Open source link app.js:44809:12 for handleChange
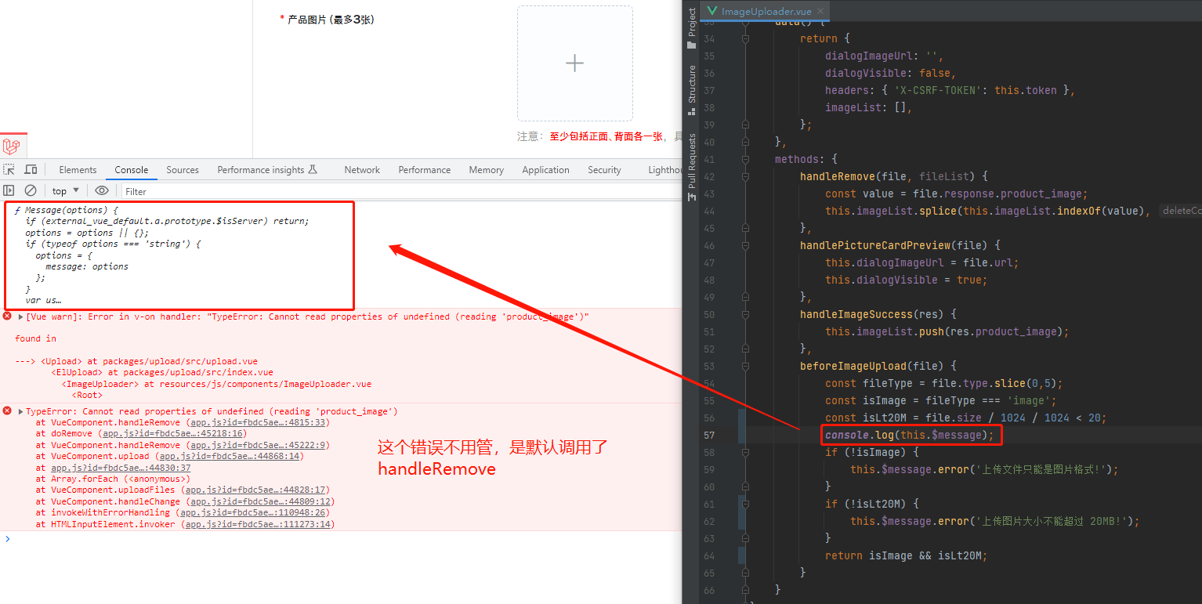This screenshot has height=604, width=1202. pyautogui.click(x=262, y=501)
